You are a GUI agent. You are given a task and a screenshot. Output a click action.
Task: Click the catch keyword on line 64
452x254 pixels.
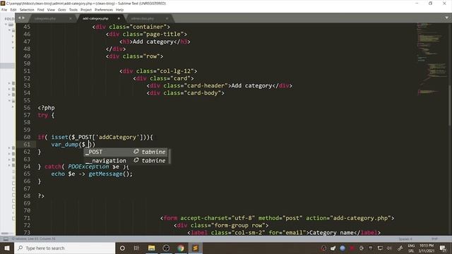click(53, 167)
